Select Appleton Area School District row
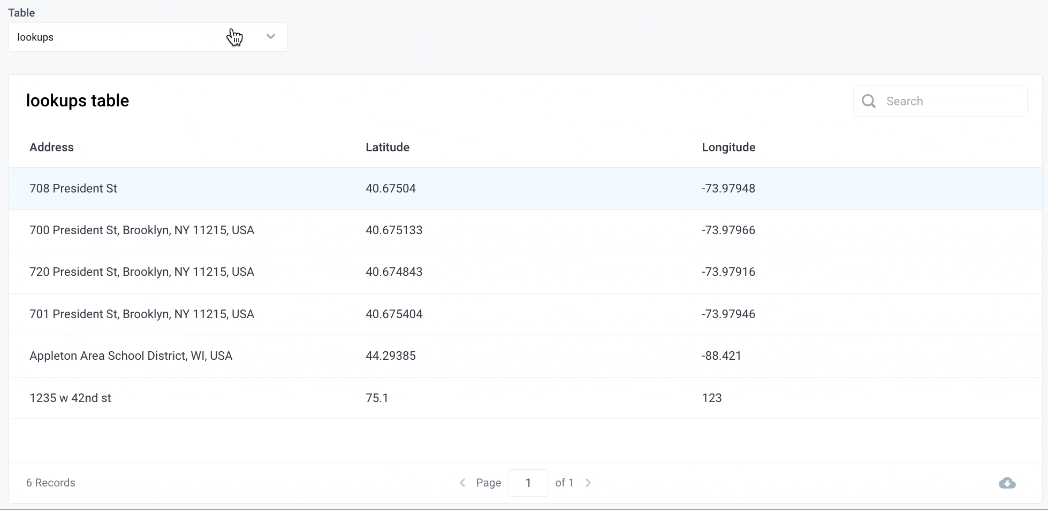The height and width of the screenshot is (510, 1048). (x=131, y=356)
